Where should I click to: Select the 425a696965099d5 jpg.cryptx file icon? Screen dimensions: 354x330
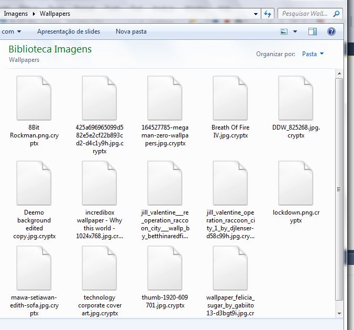point(99,98)
